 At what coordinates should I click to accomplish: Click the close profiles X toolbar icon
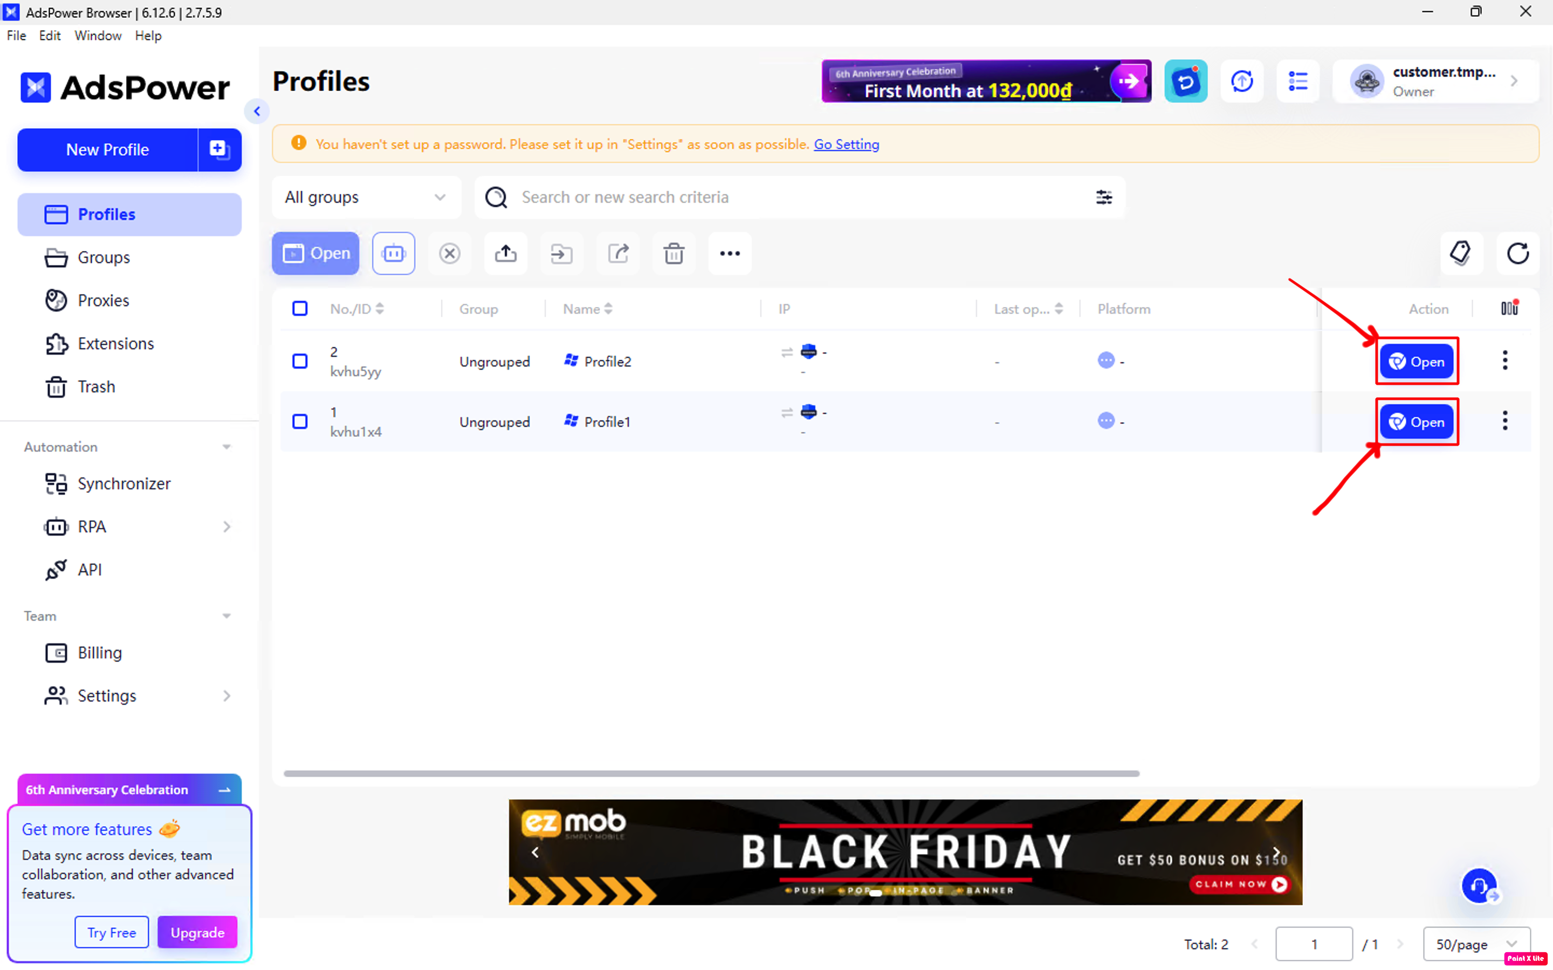click(x=449, y=253)
